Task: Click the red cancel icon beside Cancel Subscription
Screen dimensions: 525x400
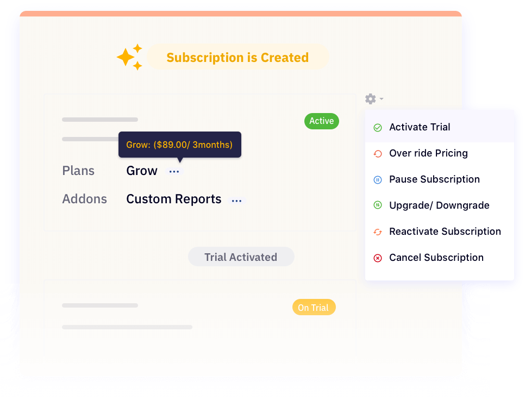Action: (x=378, y=258)
